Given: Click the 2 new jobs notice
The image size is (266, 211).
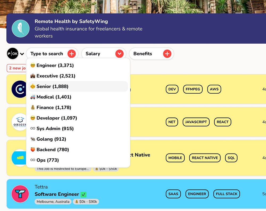Looking at the screenshot, I should (x=16, y=68).
